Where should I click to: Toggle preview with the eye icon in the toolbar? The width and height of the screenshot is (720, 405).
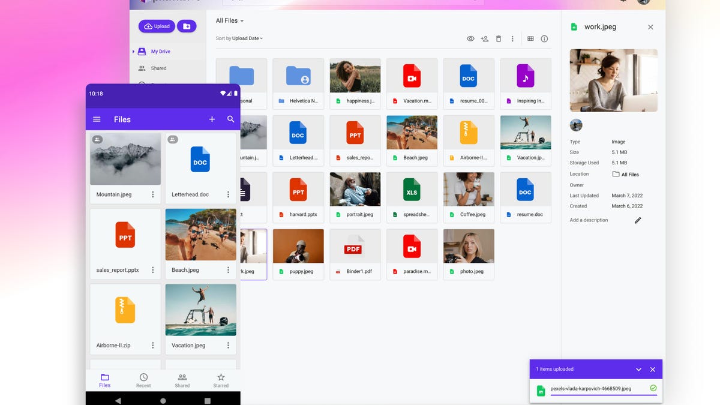point(470,39)
